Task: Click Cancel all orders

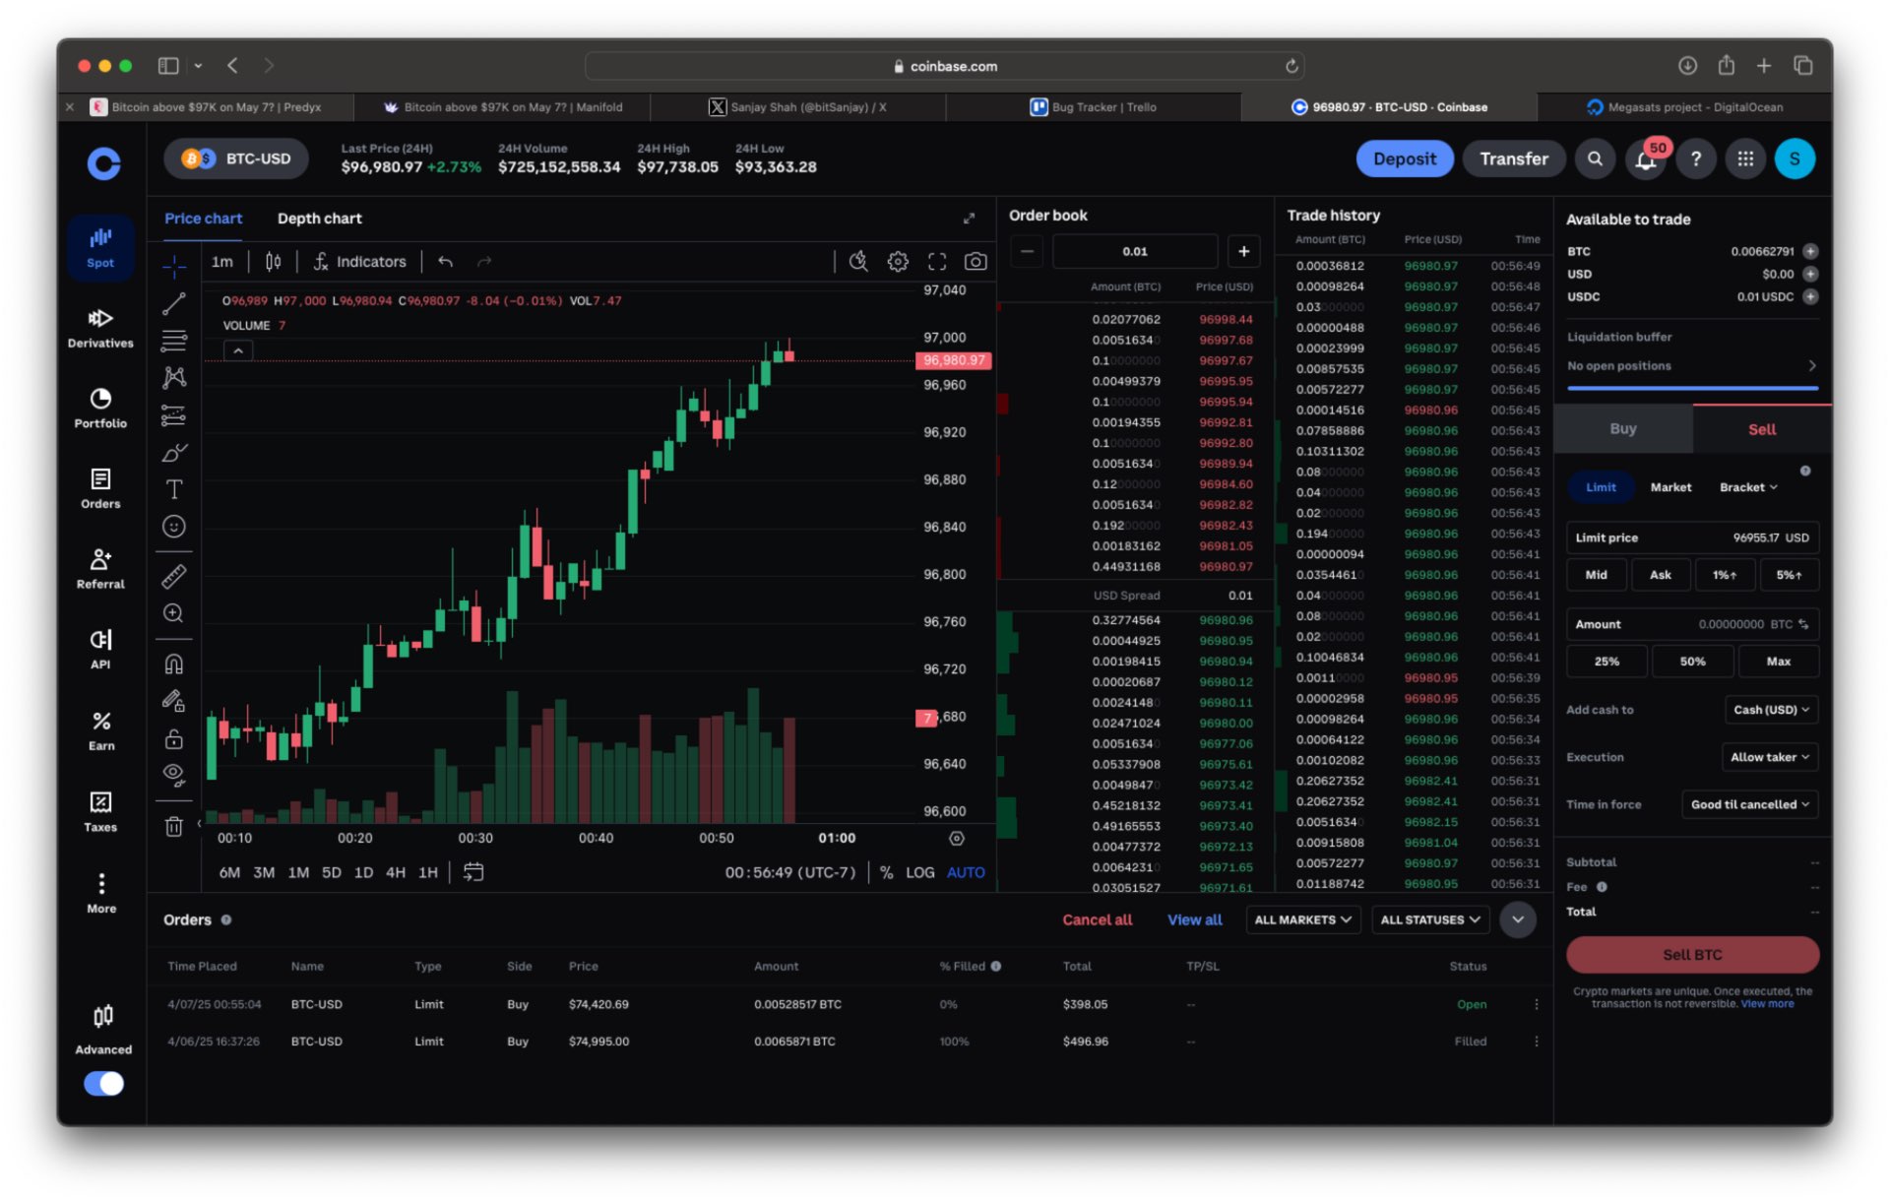Action: click(x=1097, y=919)
